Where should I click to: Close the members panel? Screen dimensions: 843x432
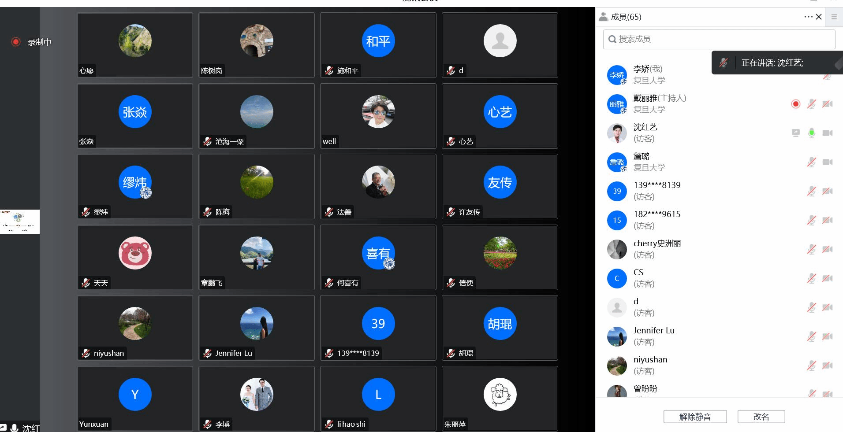point(819,17)
